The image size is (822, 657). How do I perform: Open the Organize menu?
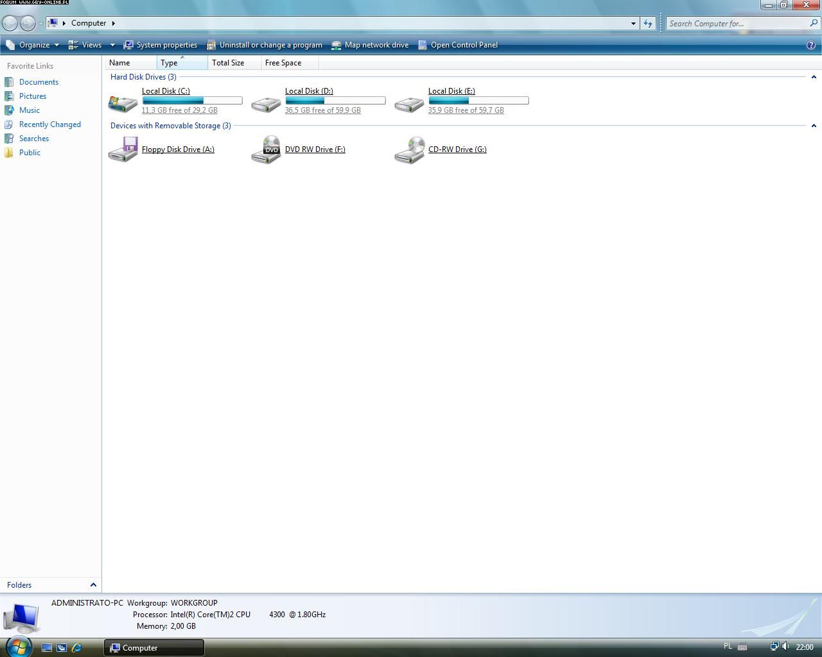[x=33, y=45]
